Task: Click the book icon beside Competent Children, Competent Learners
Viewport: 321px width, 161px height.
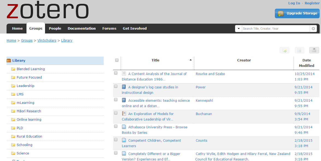Action: click(124, 140)
